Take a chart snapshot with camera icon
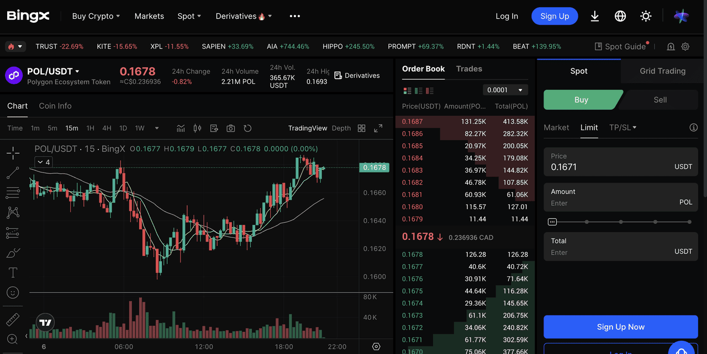The height and width of the screenshot is (354, 707). [x=231, y=128]
